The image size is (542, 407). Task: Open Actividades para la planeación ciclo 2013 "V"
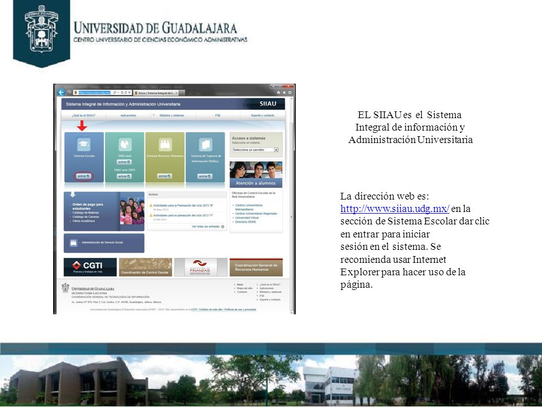(x=183, y=215)
